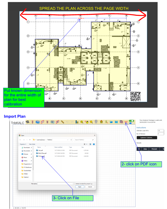Expand address bar previous locations dropdown
The width and height of the screenshot is (167, 209).
(x=68, y=140)
